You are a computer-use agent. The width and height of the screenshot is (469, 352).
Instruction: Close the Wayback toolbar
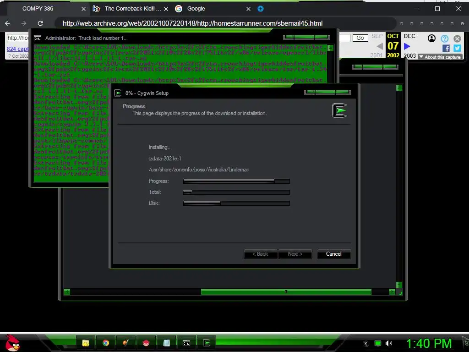457,38
